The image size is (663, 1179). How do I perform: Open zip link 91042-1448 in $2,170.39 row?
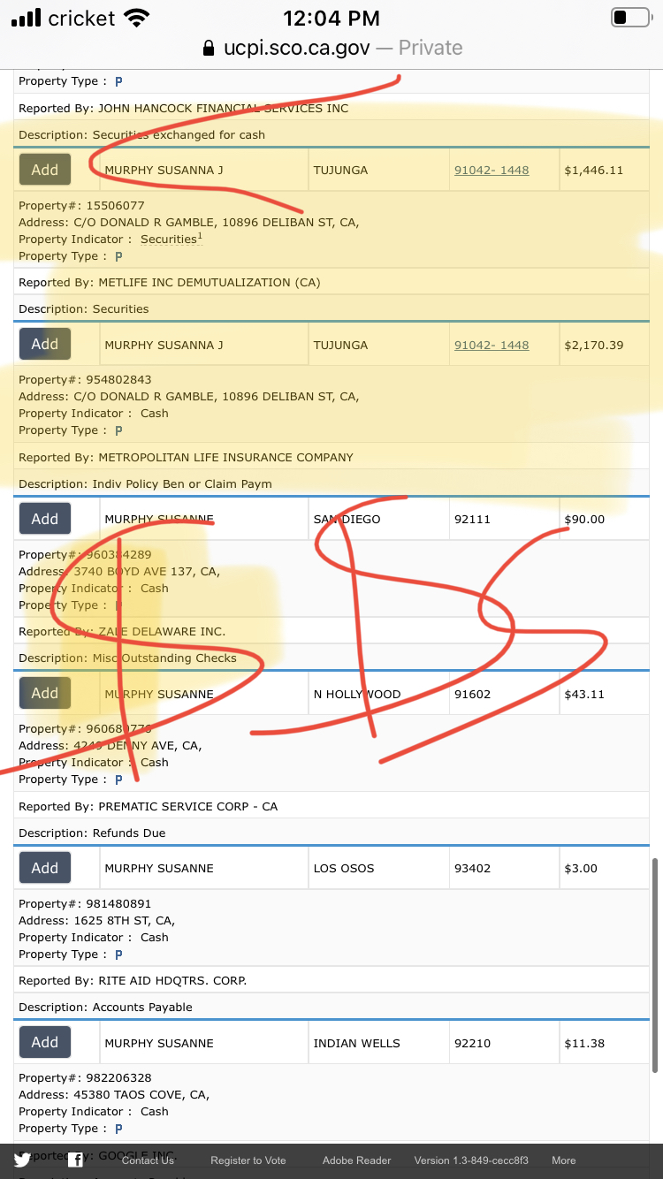492,345
